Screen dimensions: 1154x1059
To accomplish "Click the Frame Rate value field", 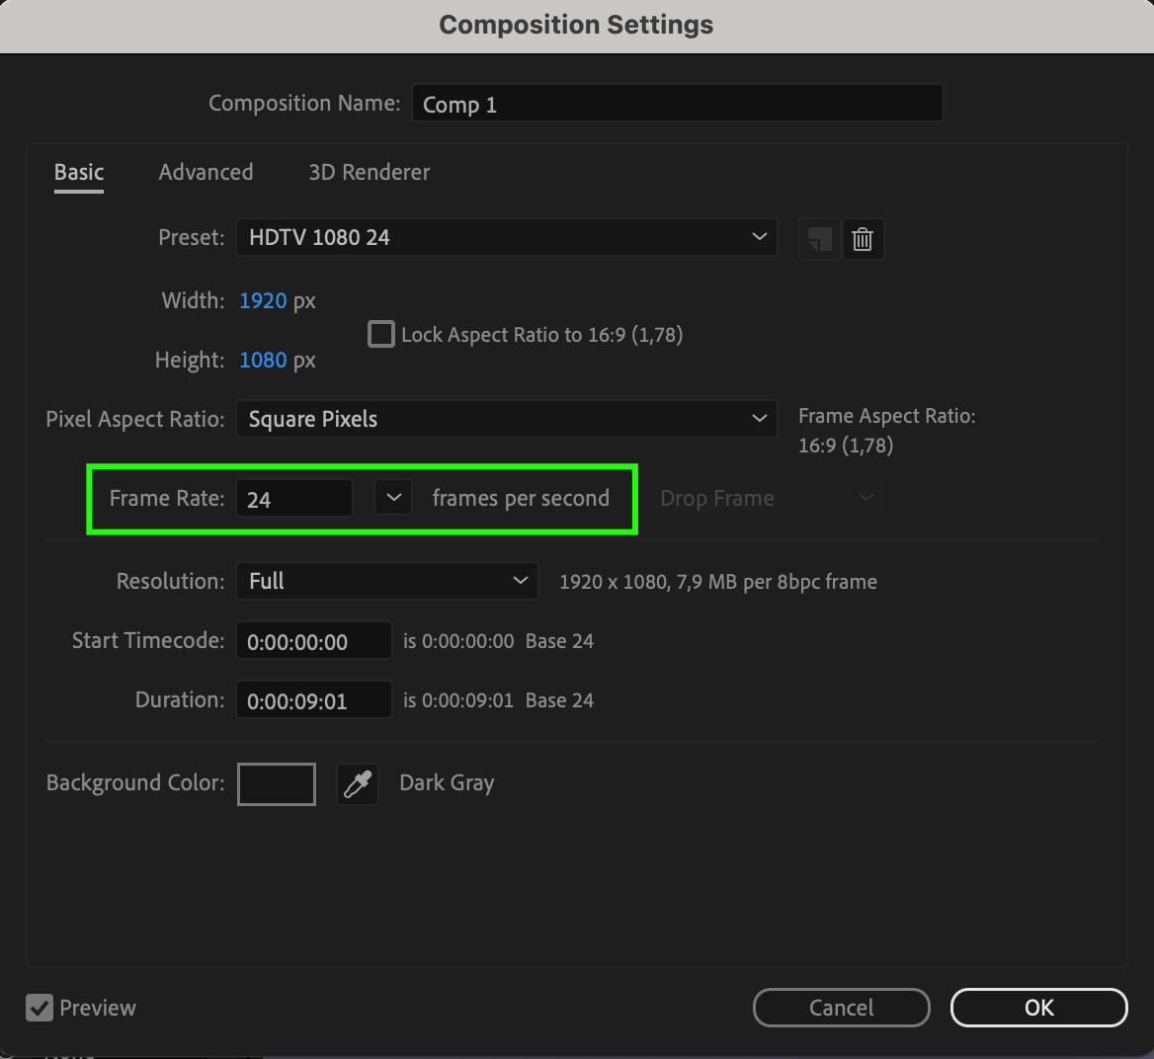I will click(x=294, y=498).
